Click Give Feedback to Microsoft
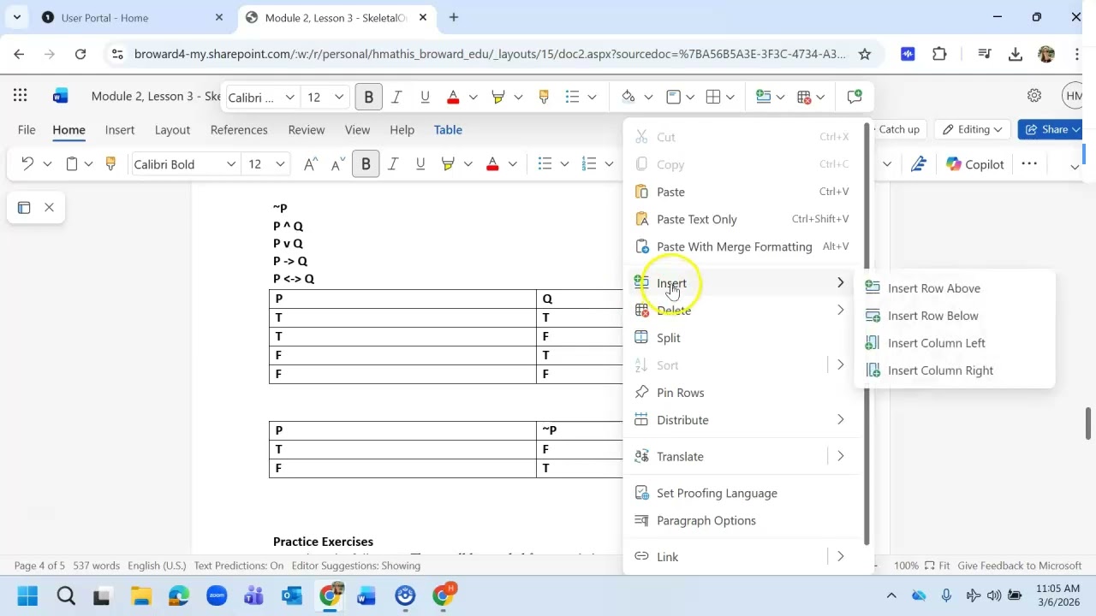The image size is (1096, 616). [x=1019, y=566]
